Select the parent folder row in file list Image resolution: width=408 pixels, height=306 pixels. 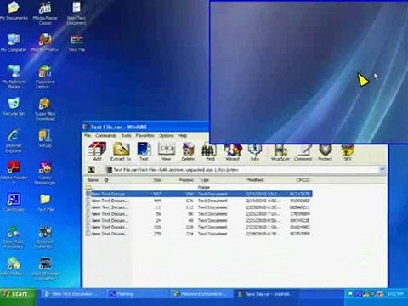click(198, 187)
